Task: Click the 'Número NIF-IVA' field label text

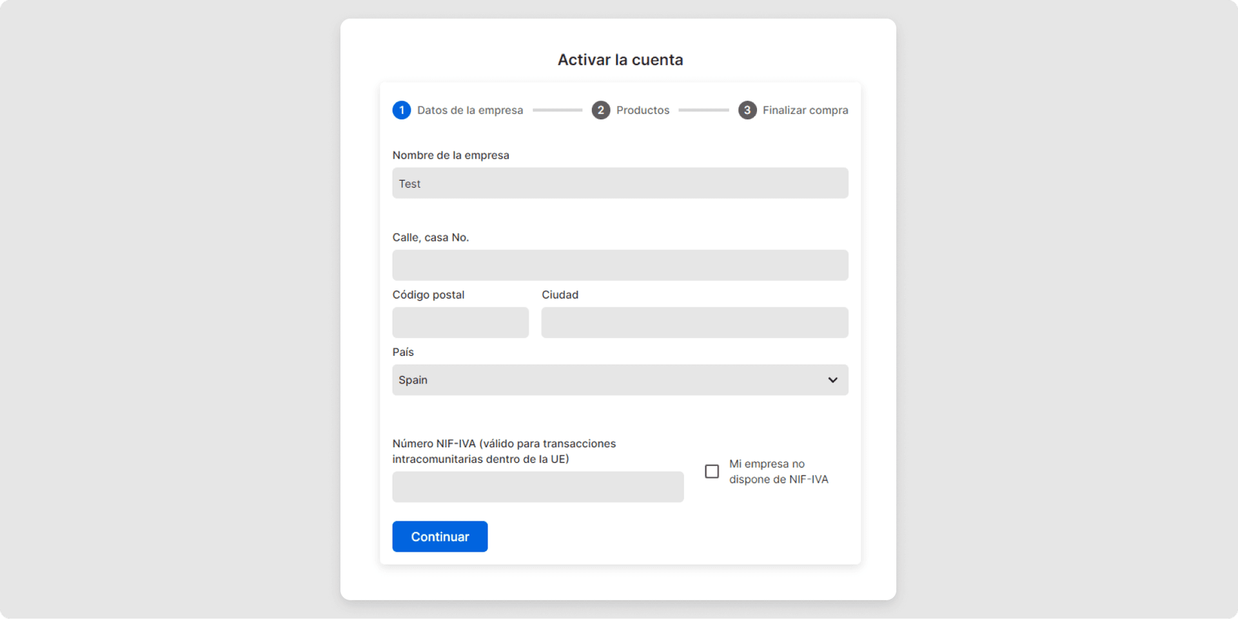Action: [504, 451]
